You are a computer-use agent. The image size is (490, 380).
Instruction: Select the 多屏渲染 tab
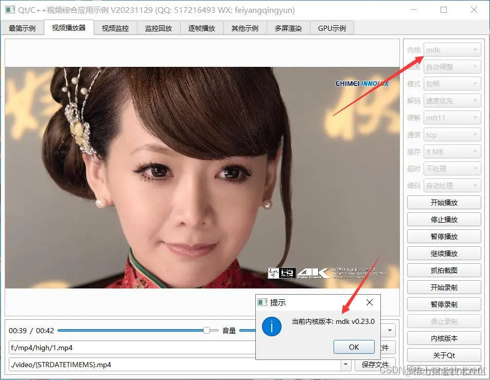point(288,28)
